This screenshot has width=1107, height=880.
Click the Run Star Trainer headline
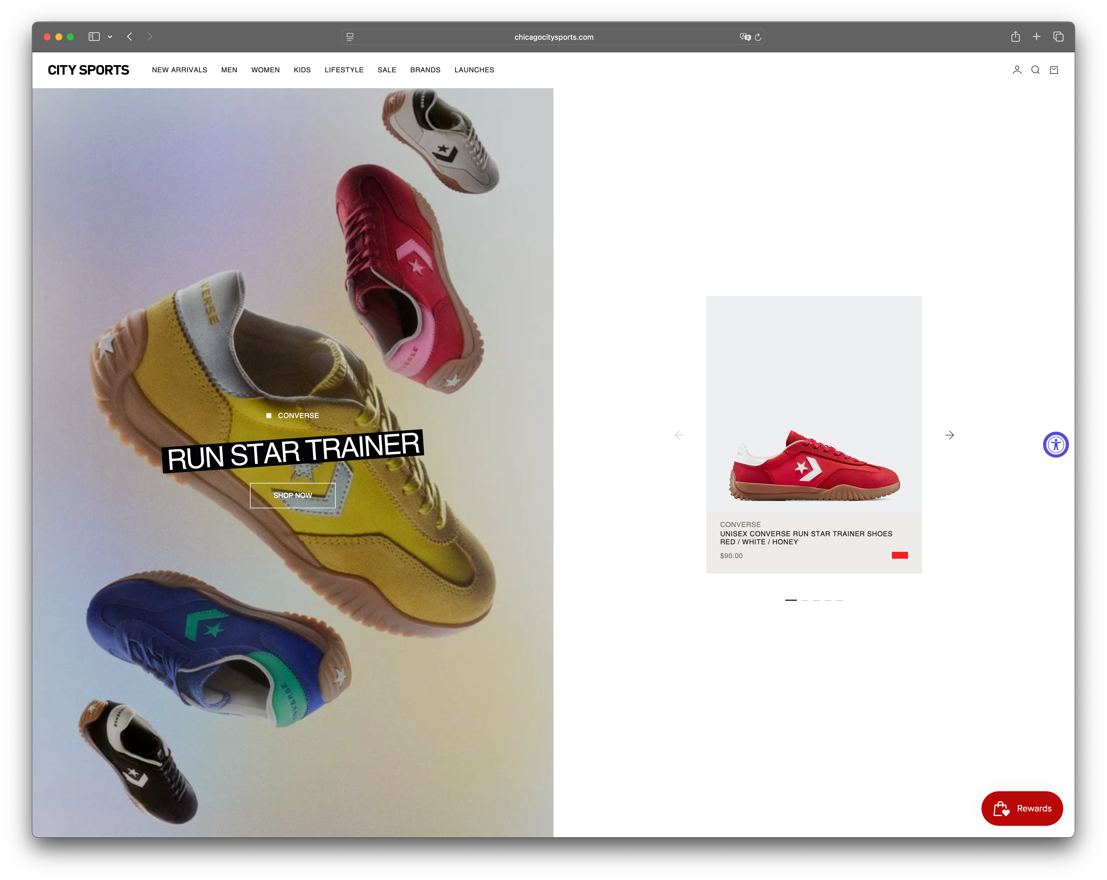pyautogui.click(x=293, y=451)
